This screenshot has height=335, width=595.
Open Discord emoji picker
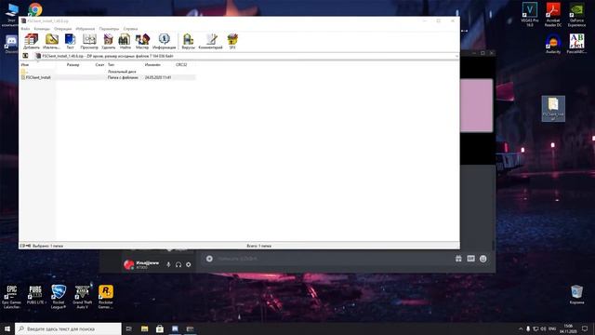[483, 259]
